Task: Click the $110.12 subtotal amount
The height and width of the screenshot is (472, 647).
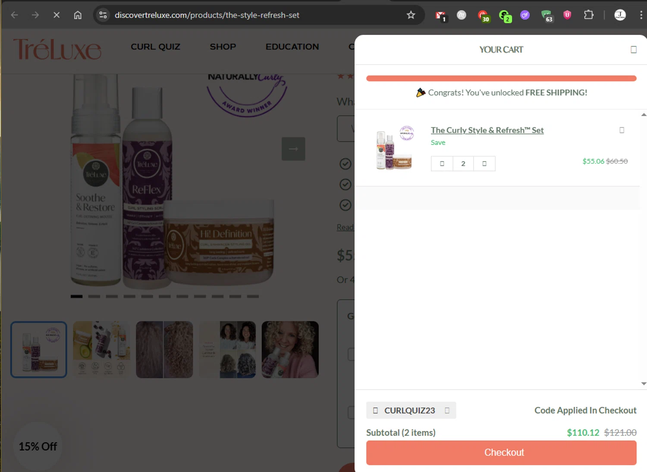Action: (x=583, y=432)
